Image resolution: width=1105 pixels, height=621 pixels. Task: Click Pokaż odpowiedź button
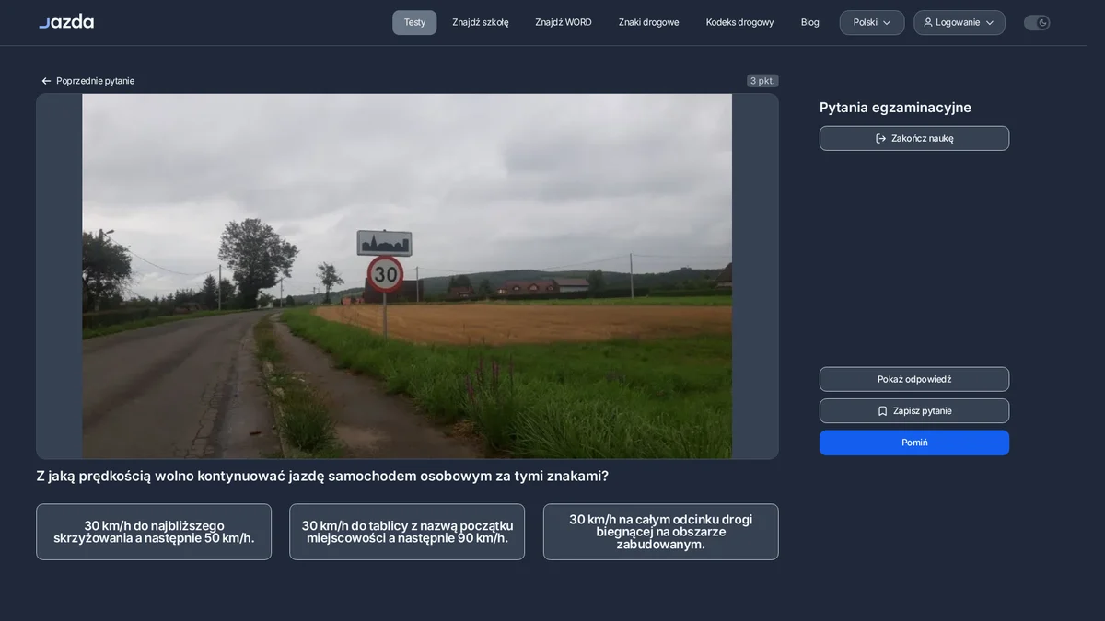coord(914,379)
